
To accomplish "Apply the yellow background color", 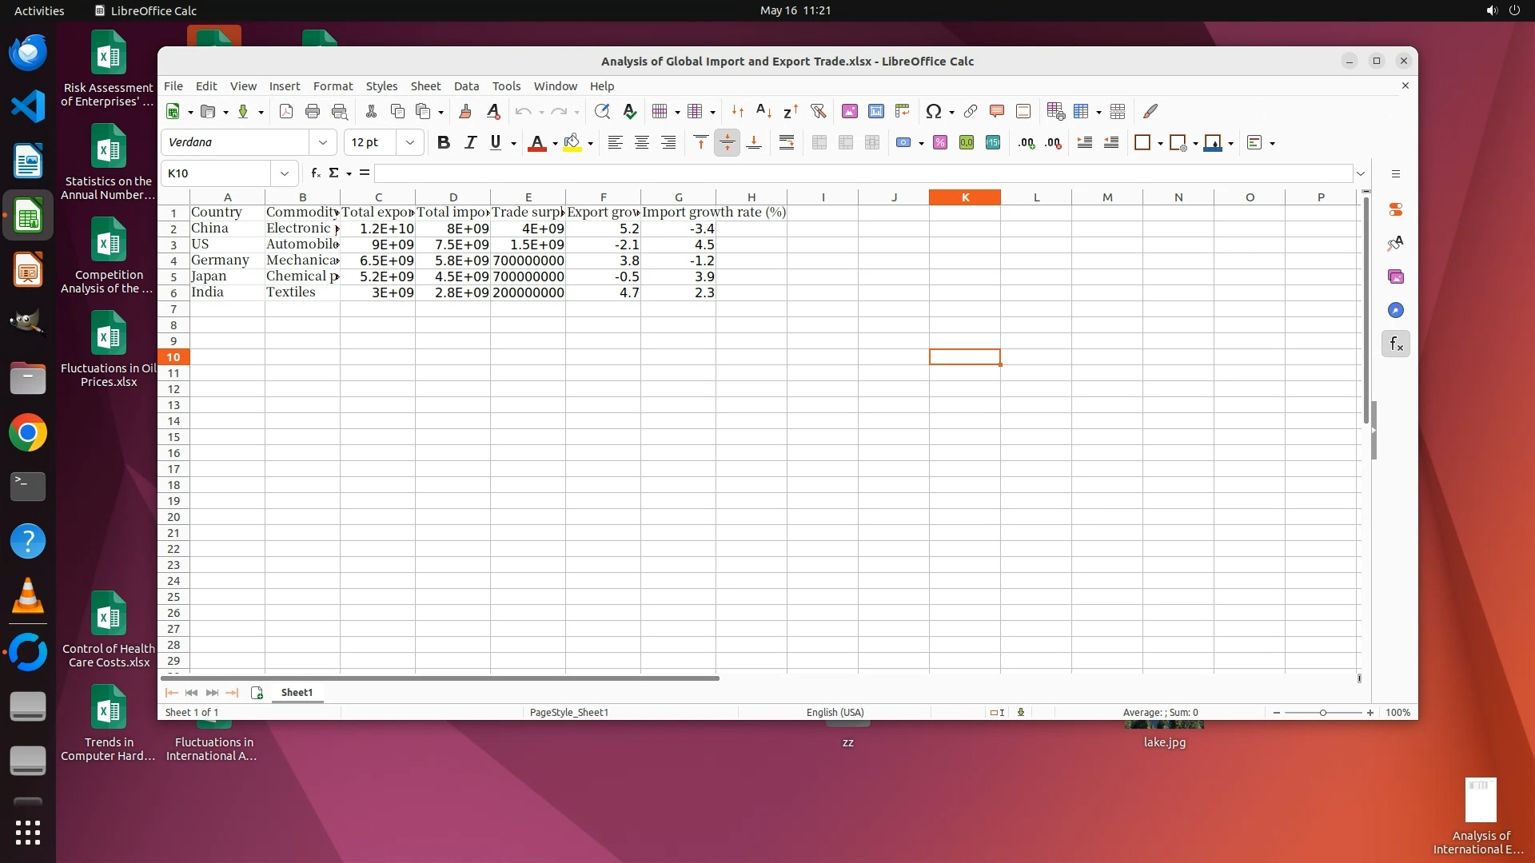I will [572, 143].
